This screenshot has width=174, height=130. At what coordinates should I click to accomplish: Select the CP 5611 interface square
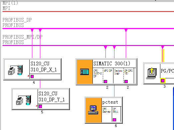pyautogui.click(x=114, y=120)
